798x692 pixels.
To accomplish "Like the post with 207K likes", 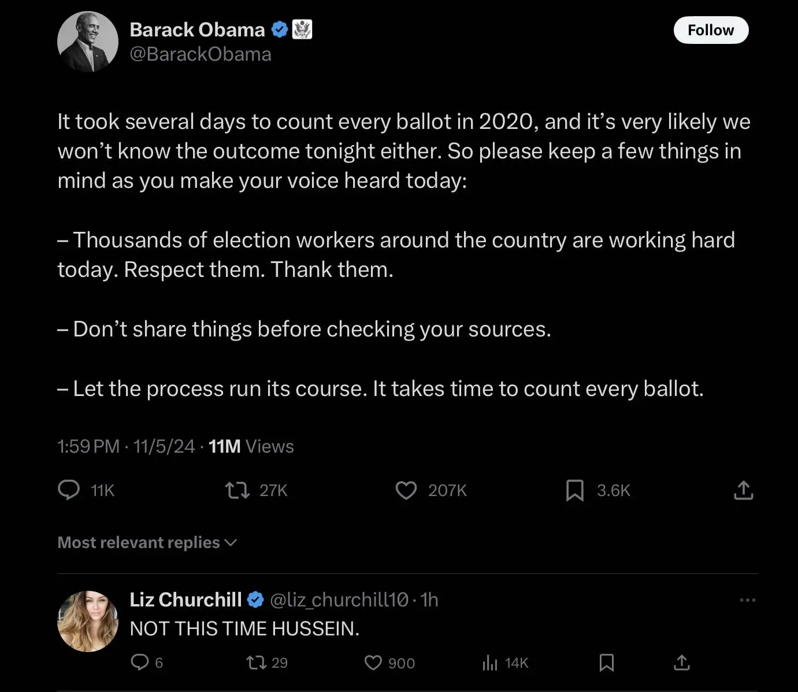I will point(406,490).
